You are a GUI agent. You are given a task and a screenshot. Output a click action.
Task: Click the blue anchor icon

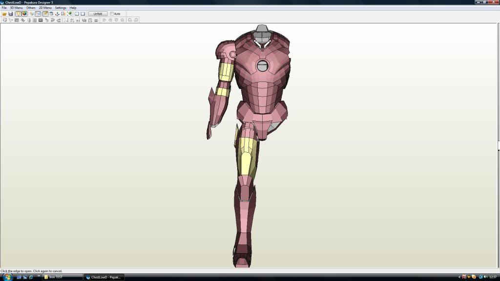pyautogui.click(x=57, y=14)
